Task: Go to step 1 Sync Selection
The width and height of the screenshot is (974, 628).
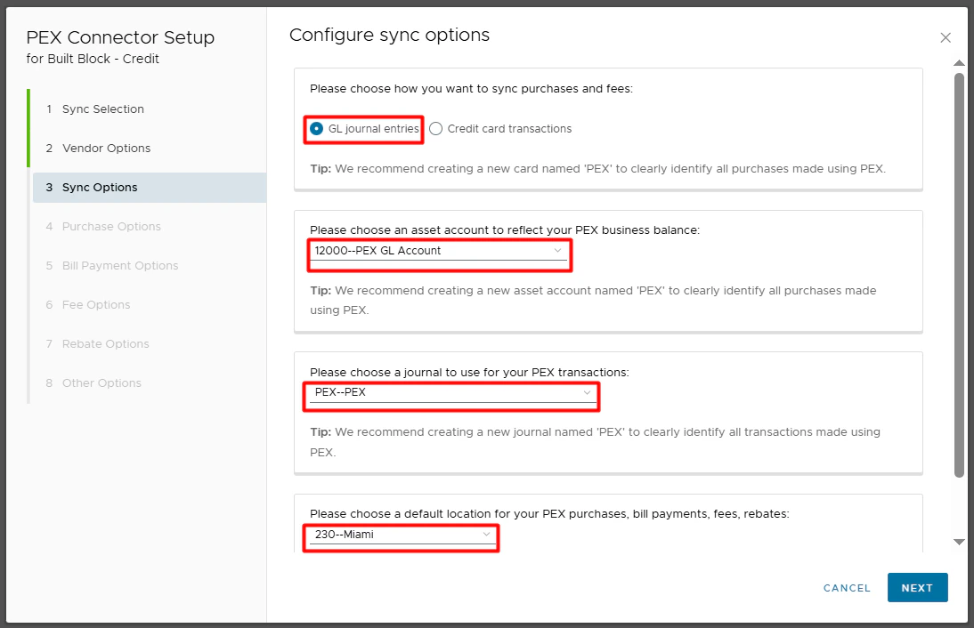Action: [149, 109]
